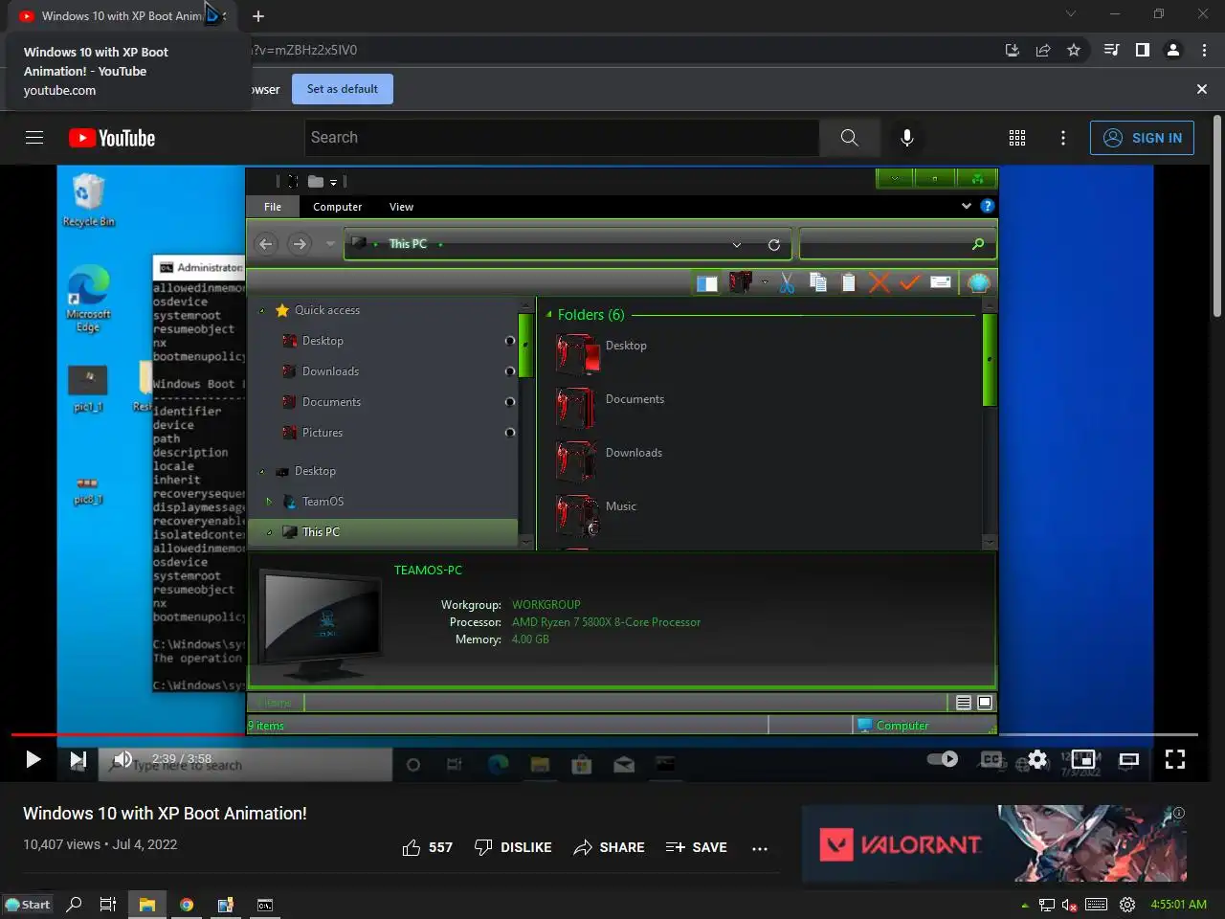Screen dimensions: 1225x919
Task: Open the browser profile icon
Action: [x=1173, y=50]
